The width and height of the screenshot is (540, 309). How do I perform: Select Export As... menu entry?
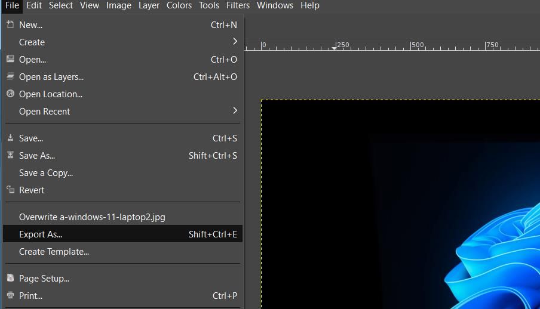[122, 234]
